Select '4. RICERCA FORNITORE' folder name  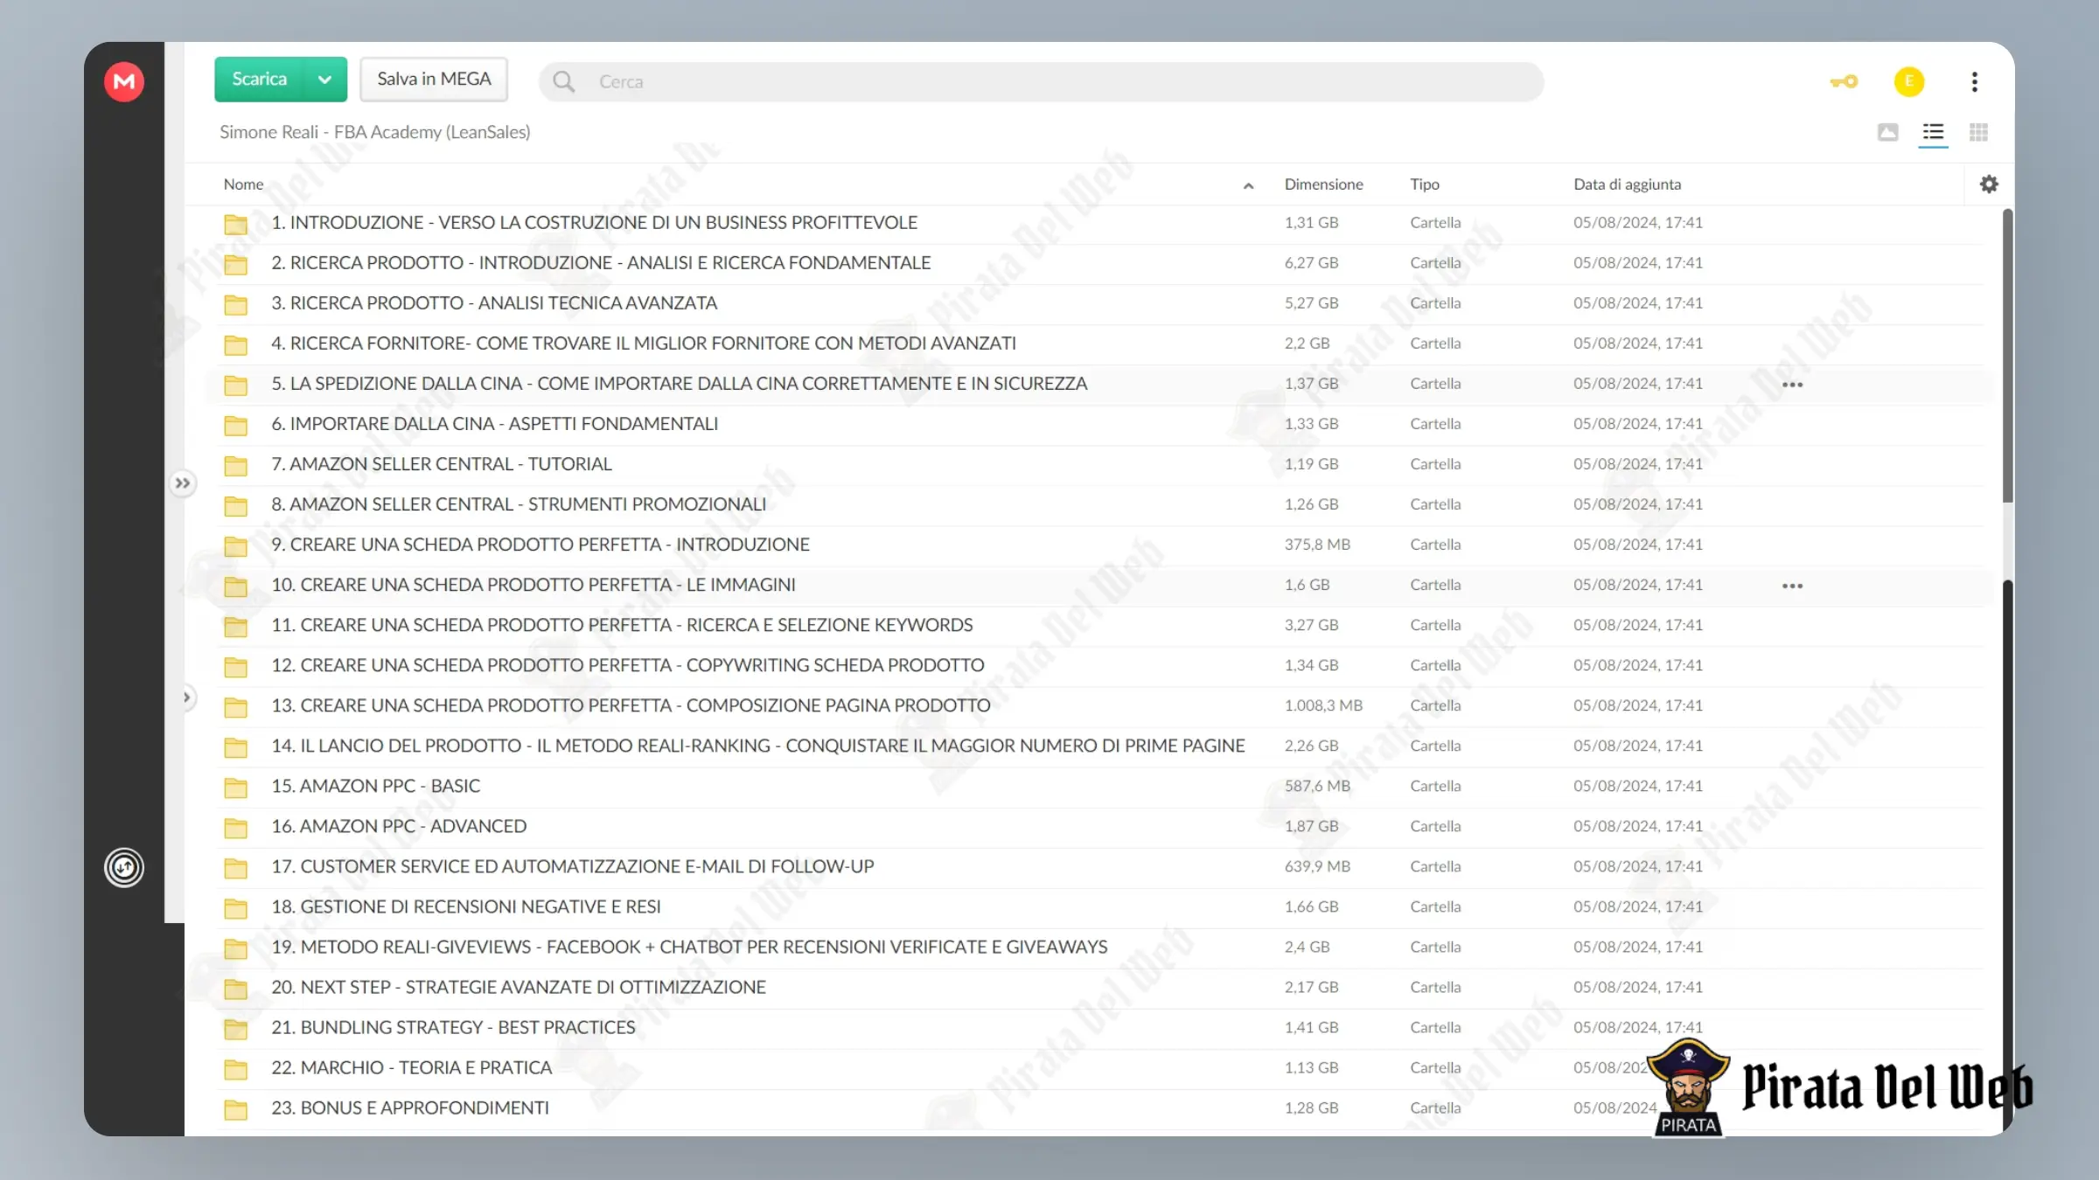[x=644, y=344]
